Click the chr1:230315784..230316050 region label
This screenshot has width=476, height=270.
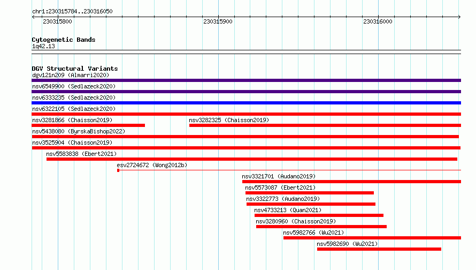point(72,11)
